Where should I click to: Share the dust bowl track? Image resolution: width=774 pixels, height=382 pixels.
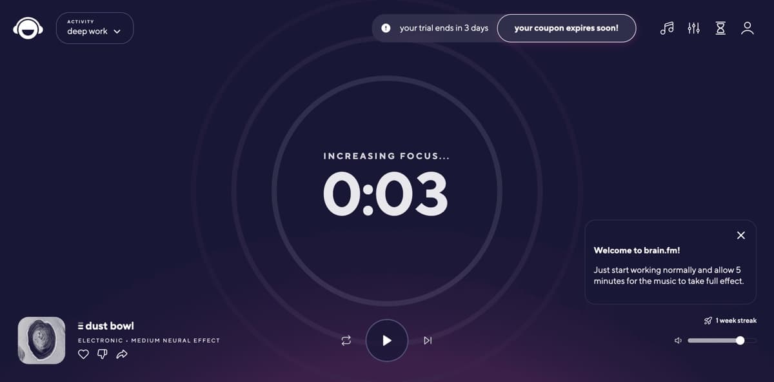point(122,354)
